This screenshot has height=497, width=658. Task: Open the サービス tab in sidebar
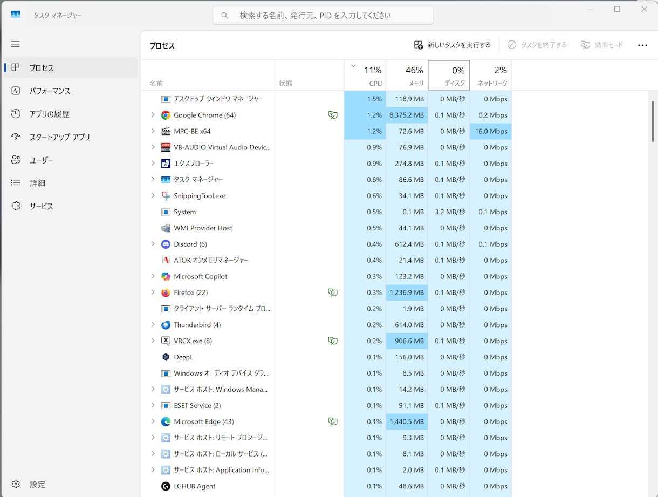coord(71,206)
